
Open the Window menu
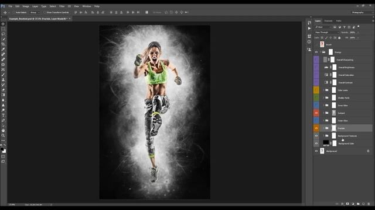click(x=87, y=6)
